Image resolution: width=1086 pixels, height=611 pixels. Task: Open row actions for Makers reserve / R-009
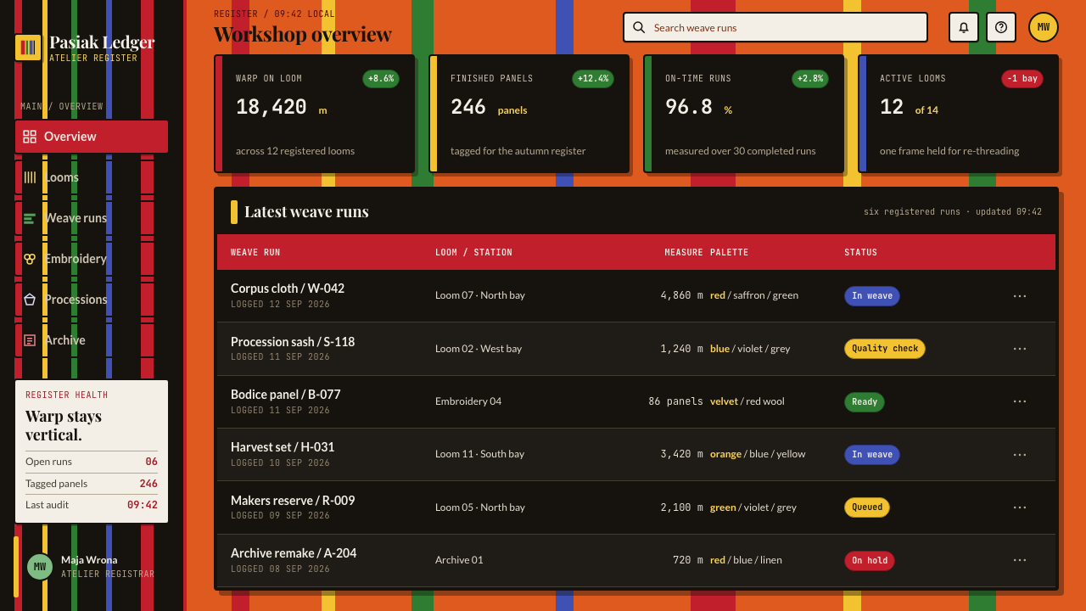1020,507
